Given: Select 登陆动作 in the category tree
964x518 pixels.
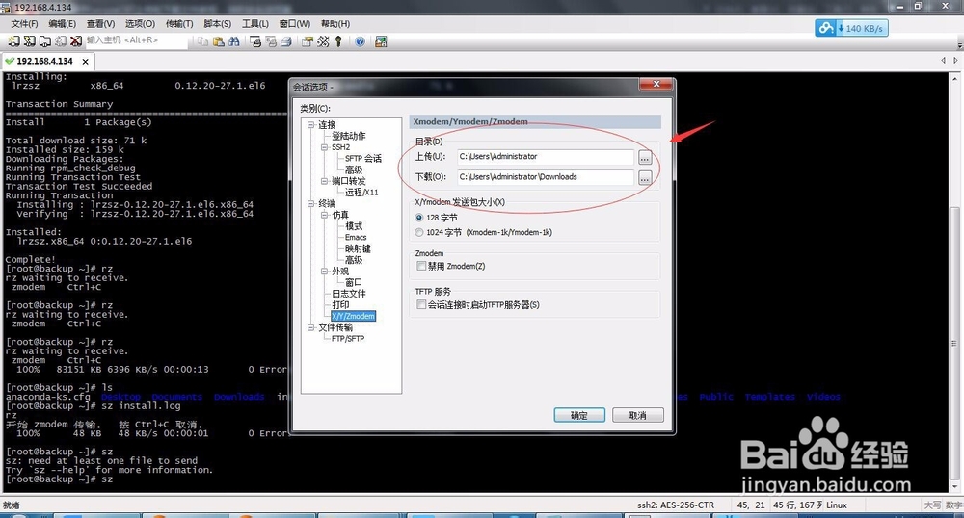Looking at the screenshot, I should pyautogui.click(x=348, y=136).
